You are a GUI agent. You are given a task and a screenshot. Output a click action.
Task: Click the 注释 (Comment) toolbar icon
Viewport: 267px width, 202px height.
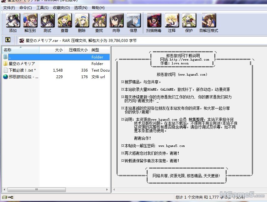pos(172,23)
